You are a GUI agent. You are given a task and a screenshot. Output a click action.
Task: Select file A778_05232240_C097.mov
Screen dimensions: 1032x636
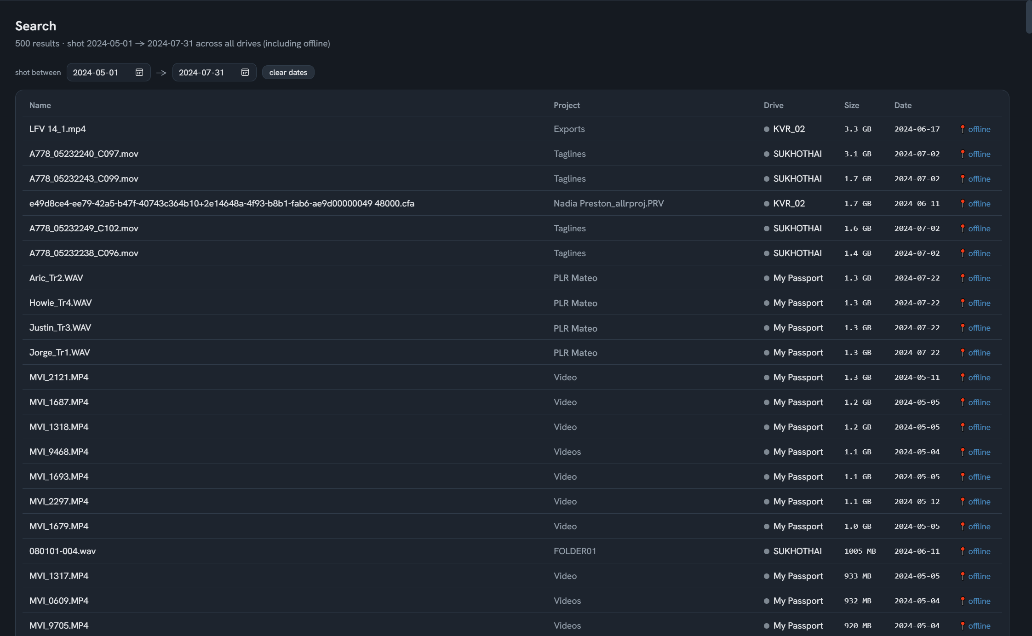point(84,154)
